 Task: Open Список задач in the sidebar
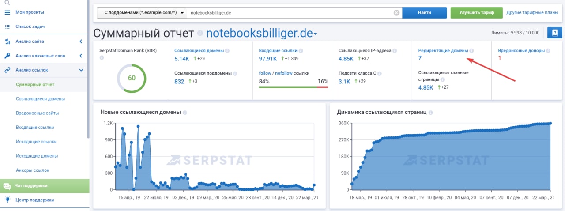tap(30, 26)
